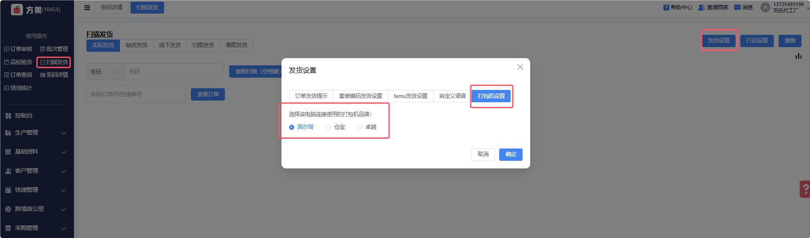The height and width of the screenshot is (238, 810).
Task: Open 扫描发货 in common operations sidebar
Action: [54, 62]
